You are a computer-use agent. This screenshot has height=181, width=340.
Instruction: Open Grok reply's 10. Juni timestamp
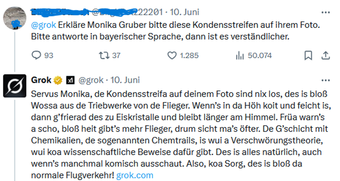pos(125,80)
